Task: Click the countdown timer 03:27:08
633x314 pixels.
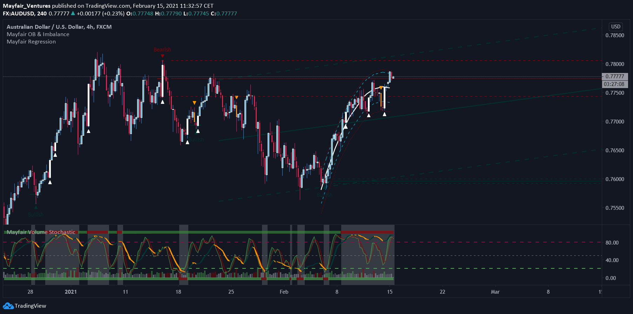Action: click(x=615, y=84)
